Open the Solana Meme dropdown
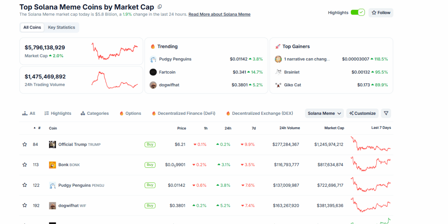This screenshot has width=448, height=224. 324,113
